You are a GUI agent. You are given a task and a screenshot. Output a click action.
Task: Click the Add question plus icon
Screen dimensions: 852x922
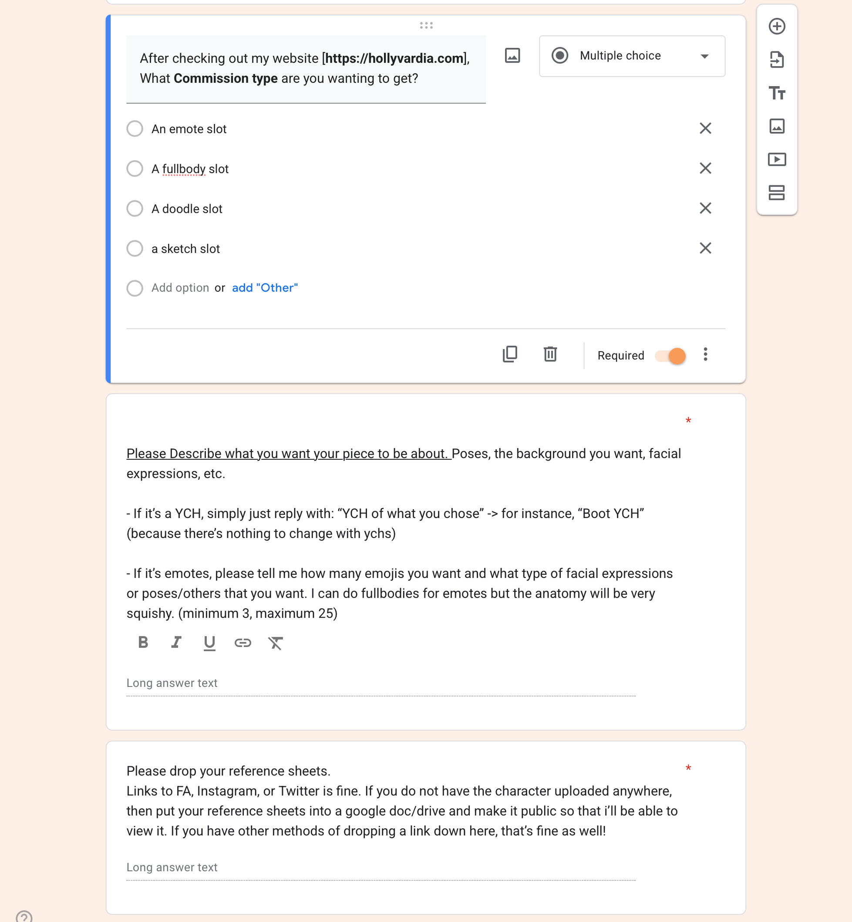777,26
